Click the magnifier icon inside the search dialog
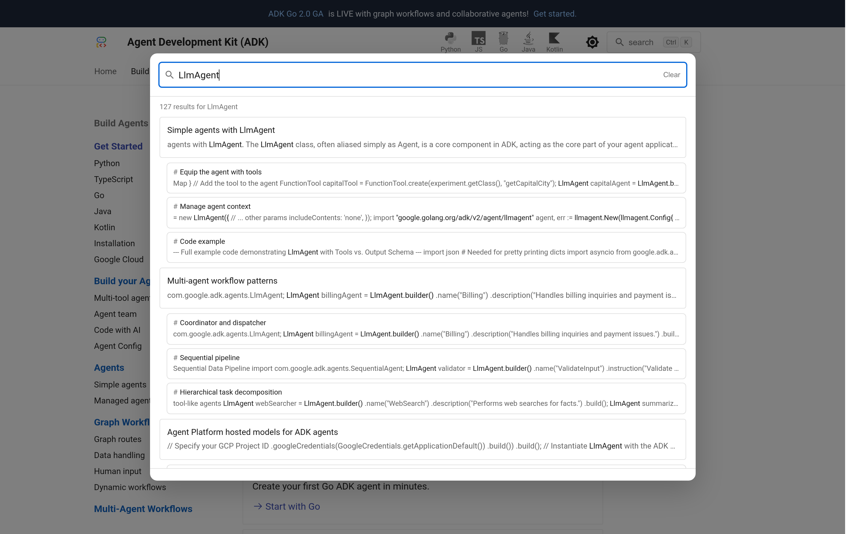Viewport: 854px width, 534px height. point(169,75)
